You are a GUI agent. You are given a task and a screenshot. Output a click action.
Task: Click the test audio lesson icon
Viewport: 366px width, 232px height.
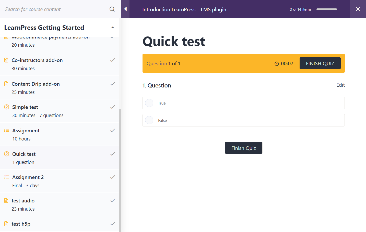click(6, 201)
